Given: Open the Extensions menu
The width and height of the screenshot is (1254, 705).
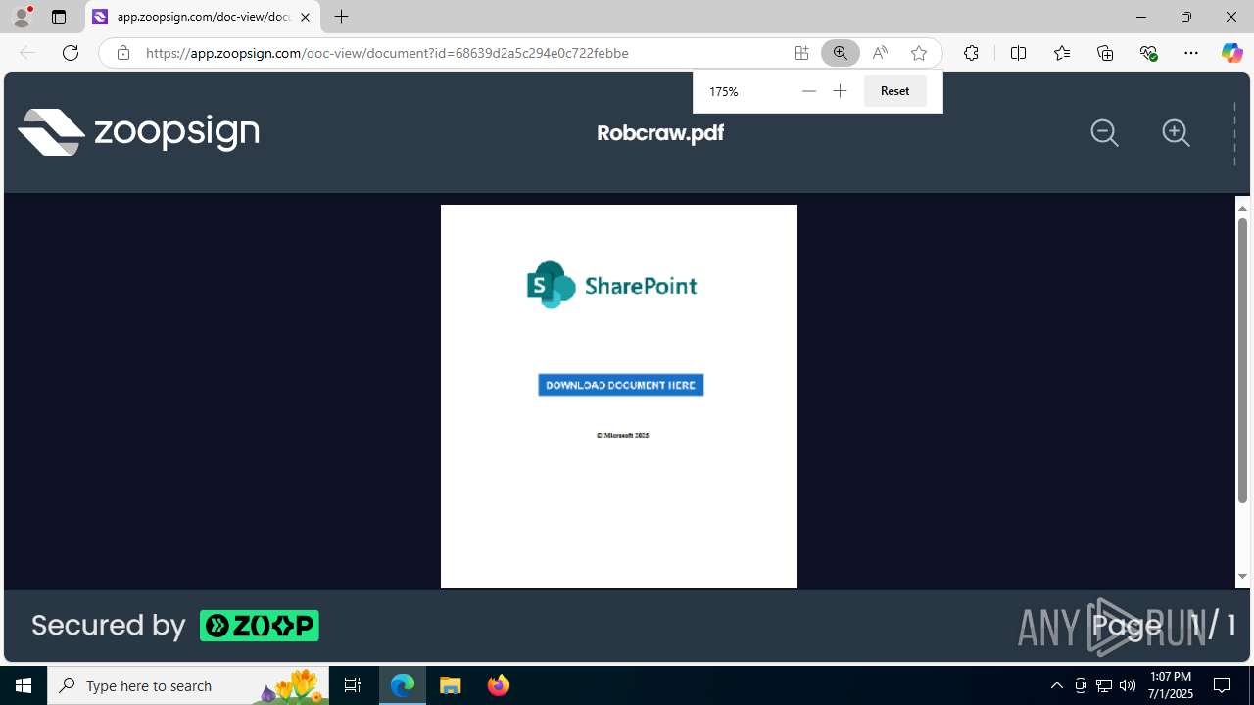Looking at the screenshot, I should (x=971, y=53).
